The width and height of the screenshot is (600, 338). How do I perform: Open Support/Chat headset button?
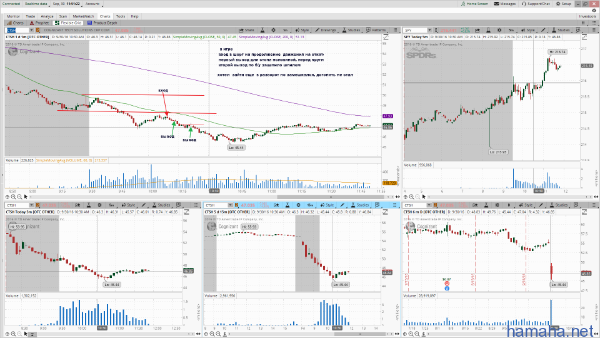(536, 4)
